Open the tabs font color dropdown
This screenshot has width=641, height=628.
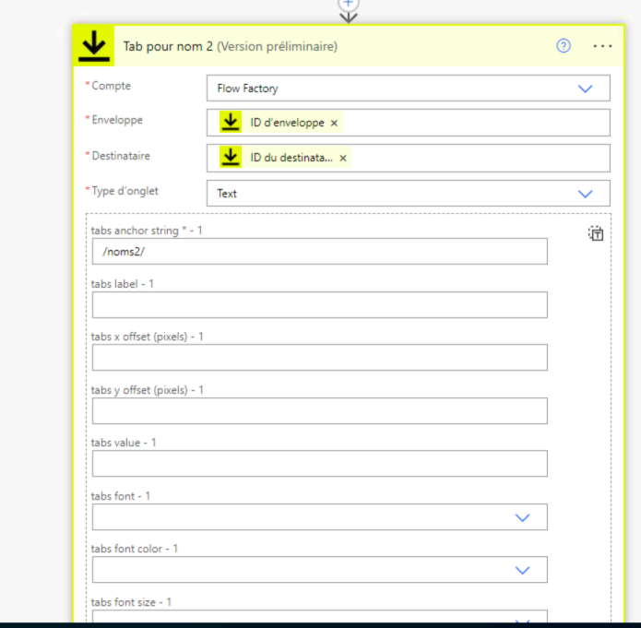tap(522, 570)
